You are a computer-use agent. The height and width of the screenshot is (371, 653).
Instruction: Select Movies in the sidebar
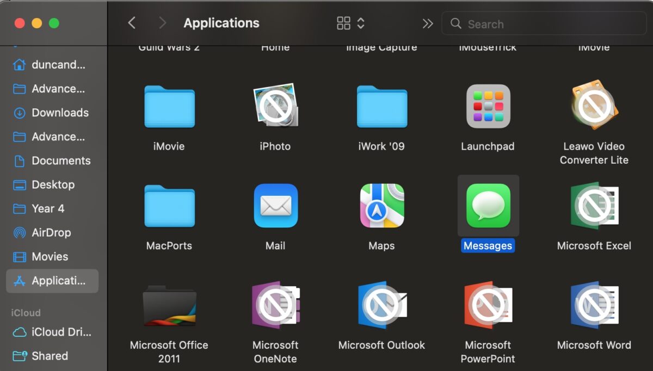pyautogui.click(x=52, y=256)
